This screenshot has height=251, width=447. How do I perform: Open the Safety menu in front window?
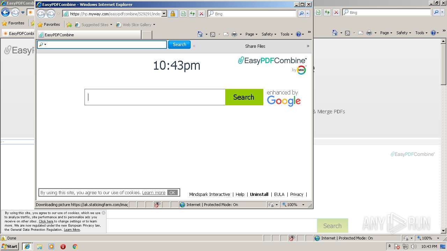pos(269,34)
